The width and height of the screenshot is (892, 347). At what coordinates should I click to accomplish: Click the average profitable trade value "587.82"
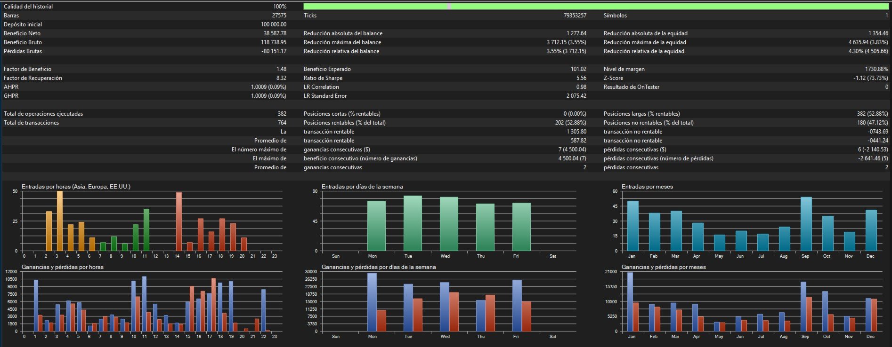click(x=579, y=141)
